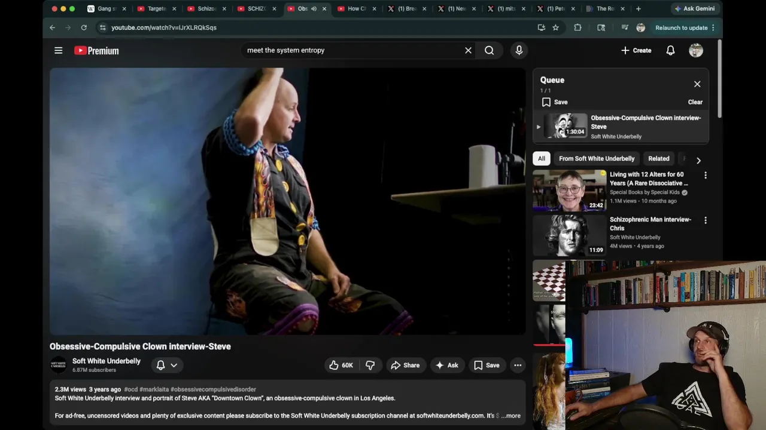
Task: Close the Gang tab
Action: click(x=124, y=9)
